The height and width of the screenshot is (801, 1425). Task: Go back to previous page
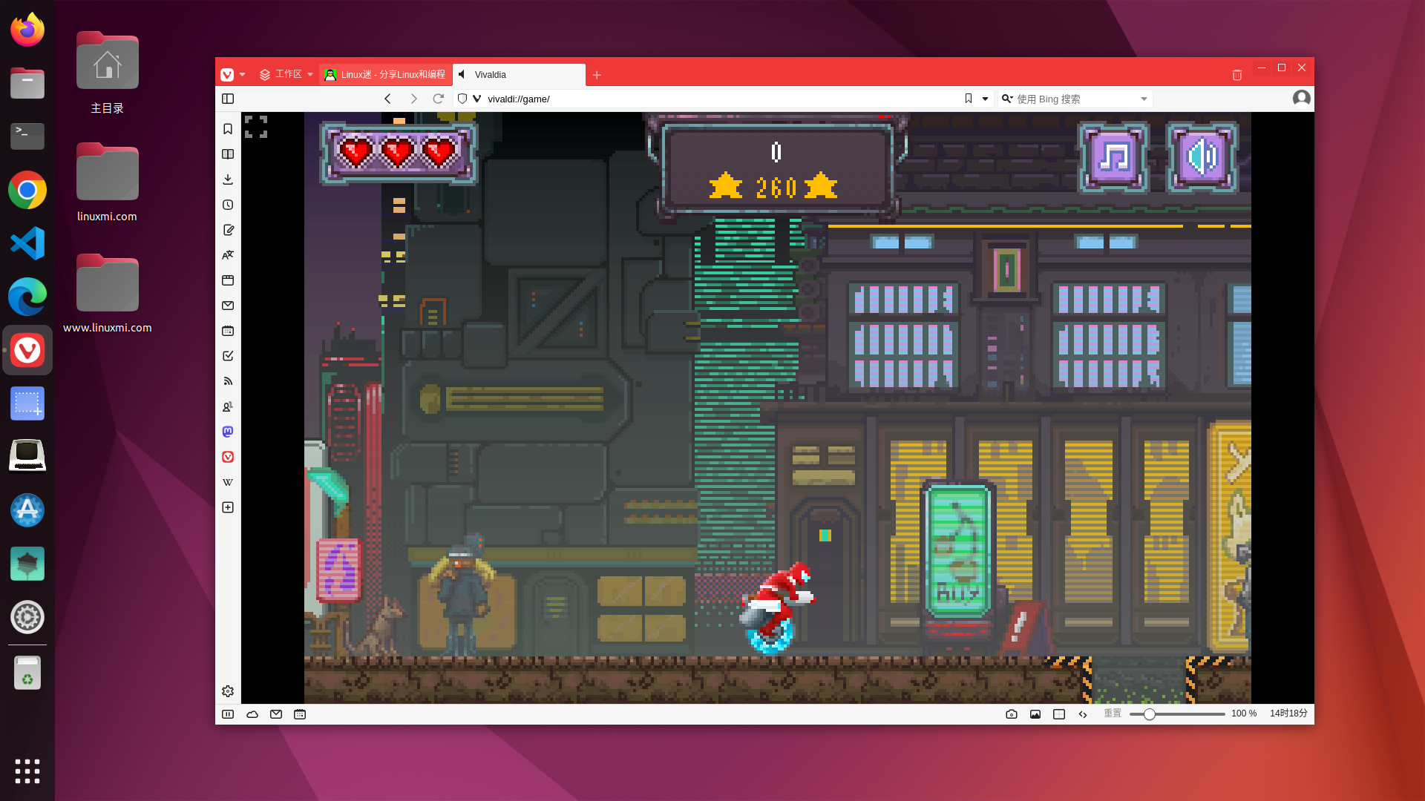pyautogui.click(x=387, y=99)
